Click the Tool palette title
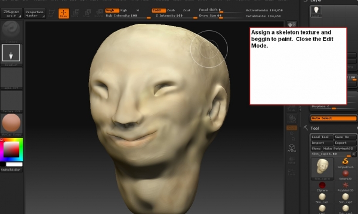The image size is (358, 214). pyautogui.click(x=314, y=128)
